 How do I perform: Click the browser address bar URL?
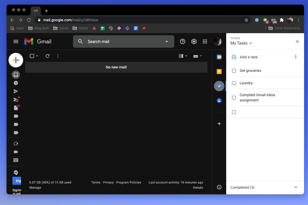coord(71,20)
